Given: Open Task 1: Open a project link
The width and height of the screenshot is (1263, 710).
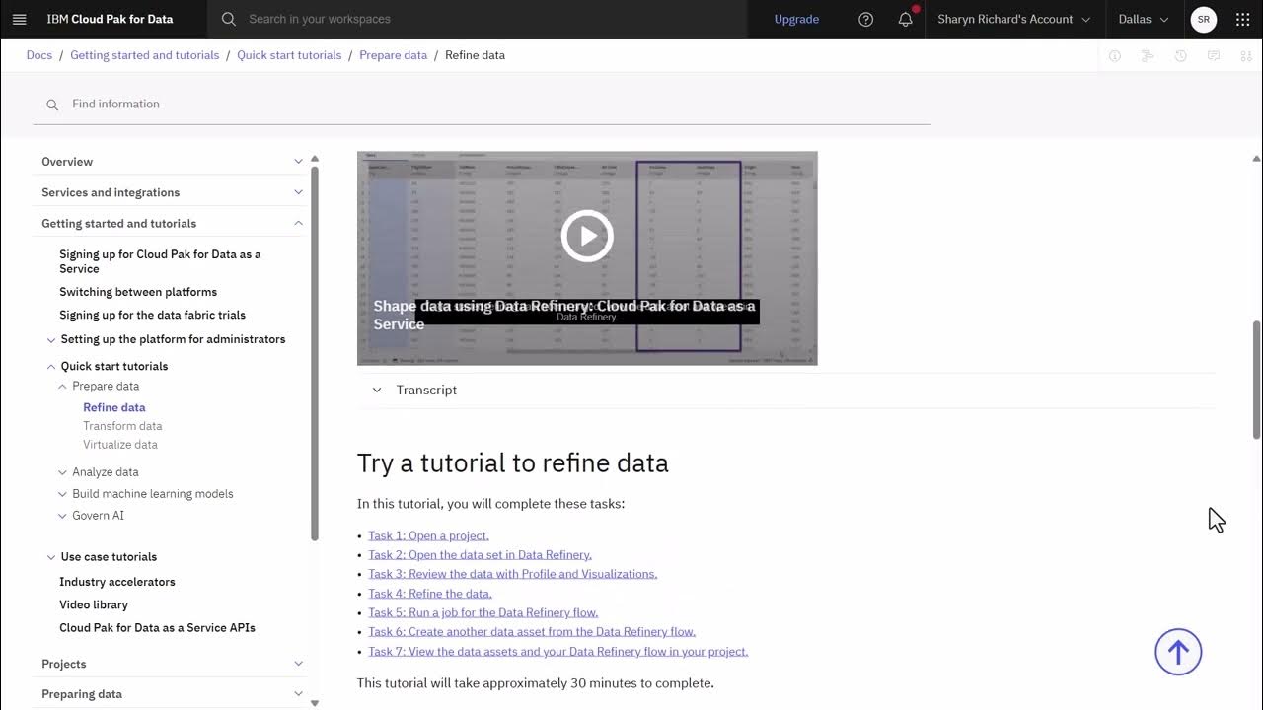Looking at the screenshot, I should pyautogui.click(x=428, y=535).
